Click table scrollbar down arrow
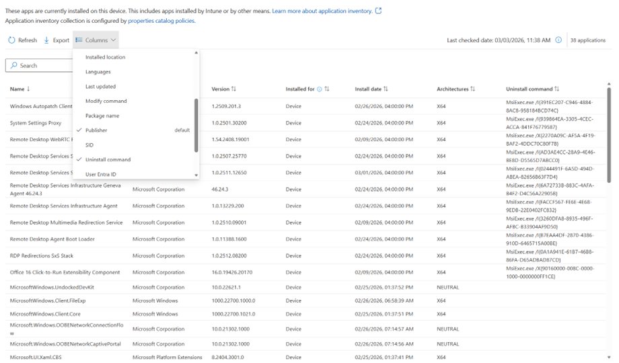The width and height of the screenshot is (619, 363). tap(609, 358)
